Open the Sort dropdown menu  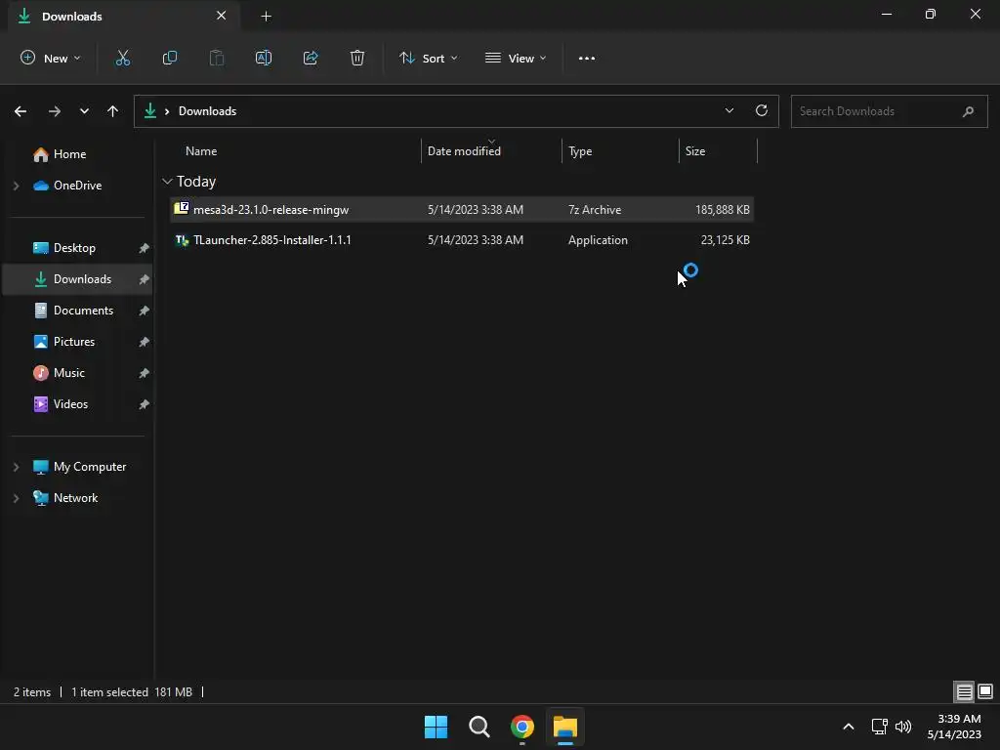tap(429, 58)
